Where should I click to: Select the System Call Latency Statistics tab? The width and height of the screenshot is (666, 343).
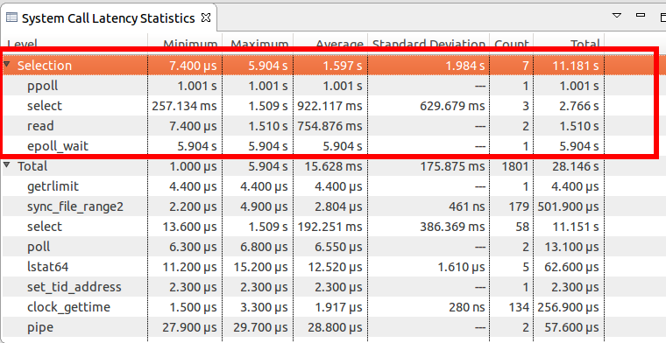[x=109, y=18]
